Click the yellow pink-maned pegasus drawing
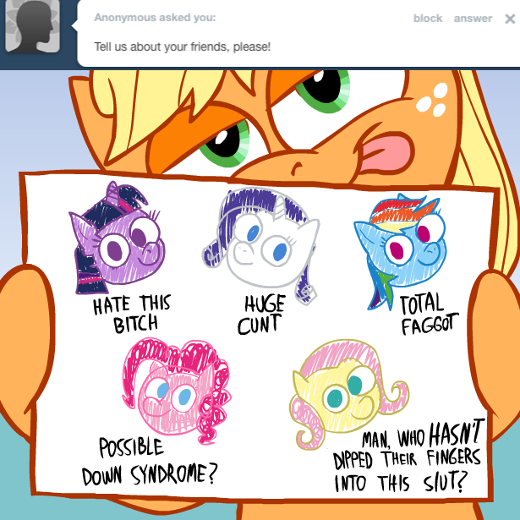Viewport: 520px width, 520px height. (x=349, y=392)
